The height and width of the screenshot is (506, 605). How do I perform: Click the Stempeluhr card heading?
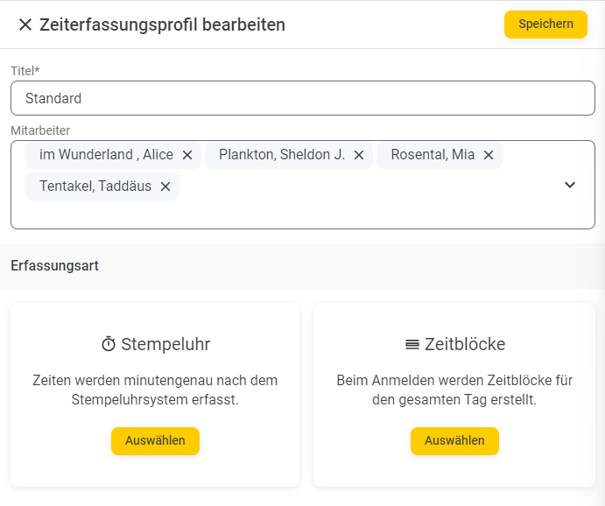coord(165,344)
